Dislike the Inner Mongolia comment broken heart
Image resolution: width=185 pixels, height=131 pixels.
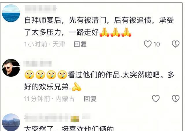(x=176, y=98)
